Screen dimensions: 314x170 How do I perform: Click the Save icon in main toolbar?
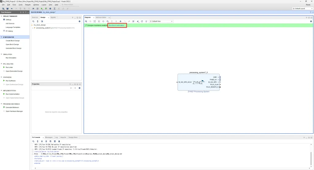(x=7, y=9)
